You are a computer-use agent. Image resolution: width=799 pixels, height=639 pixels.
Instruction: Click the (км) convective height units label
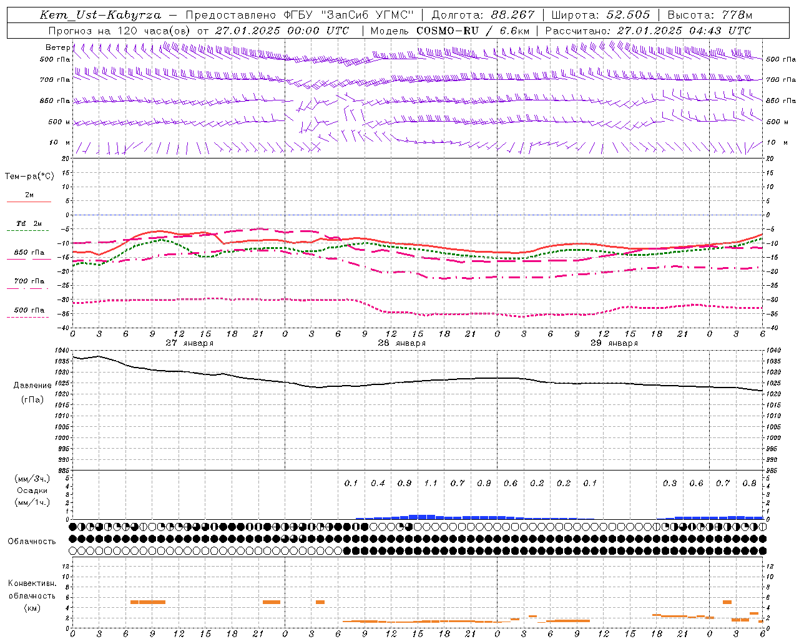tap(32, 607)
